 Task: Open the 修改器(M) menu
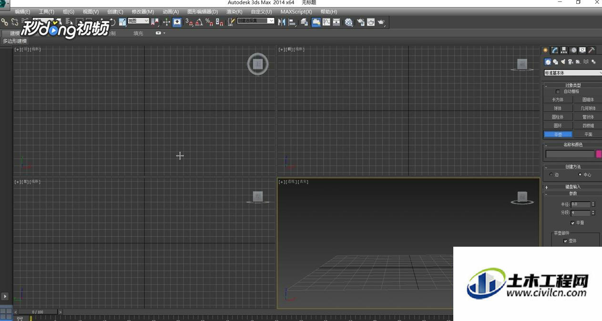[143, 11]
